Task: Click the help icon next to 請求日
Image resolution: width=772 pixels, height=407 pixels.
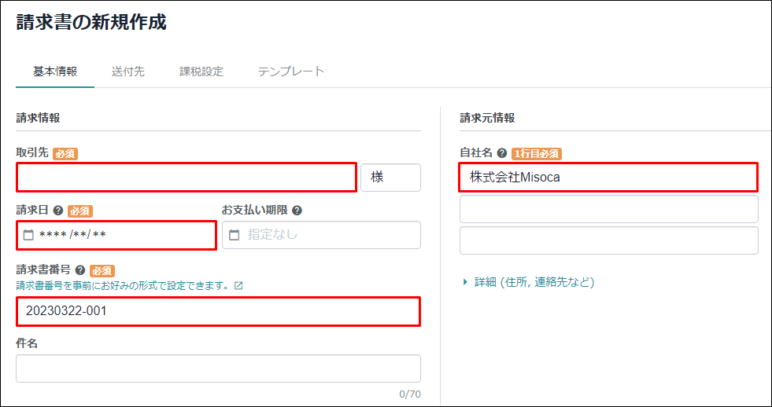Action: pos(58,211)
